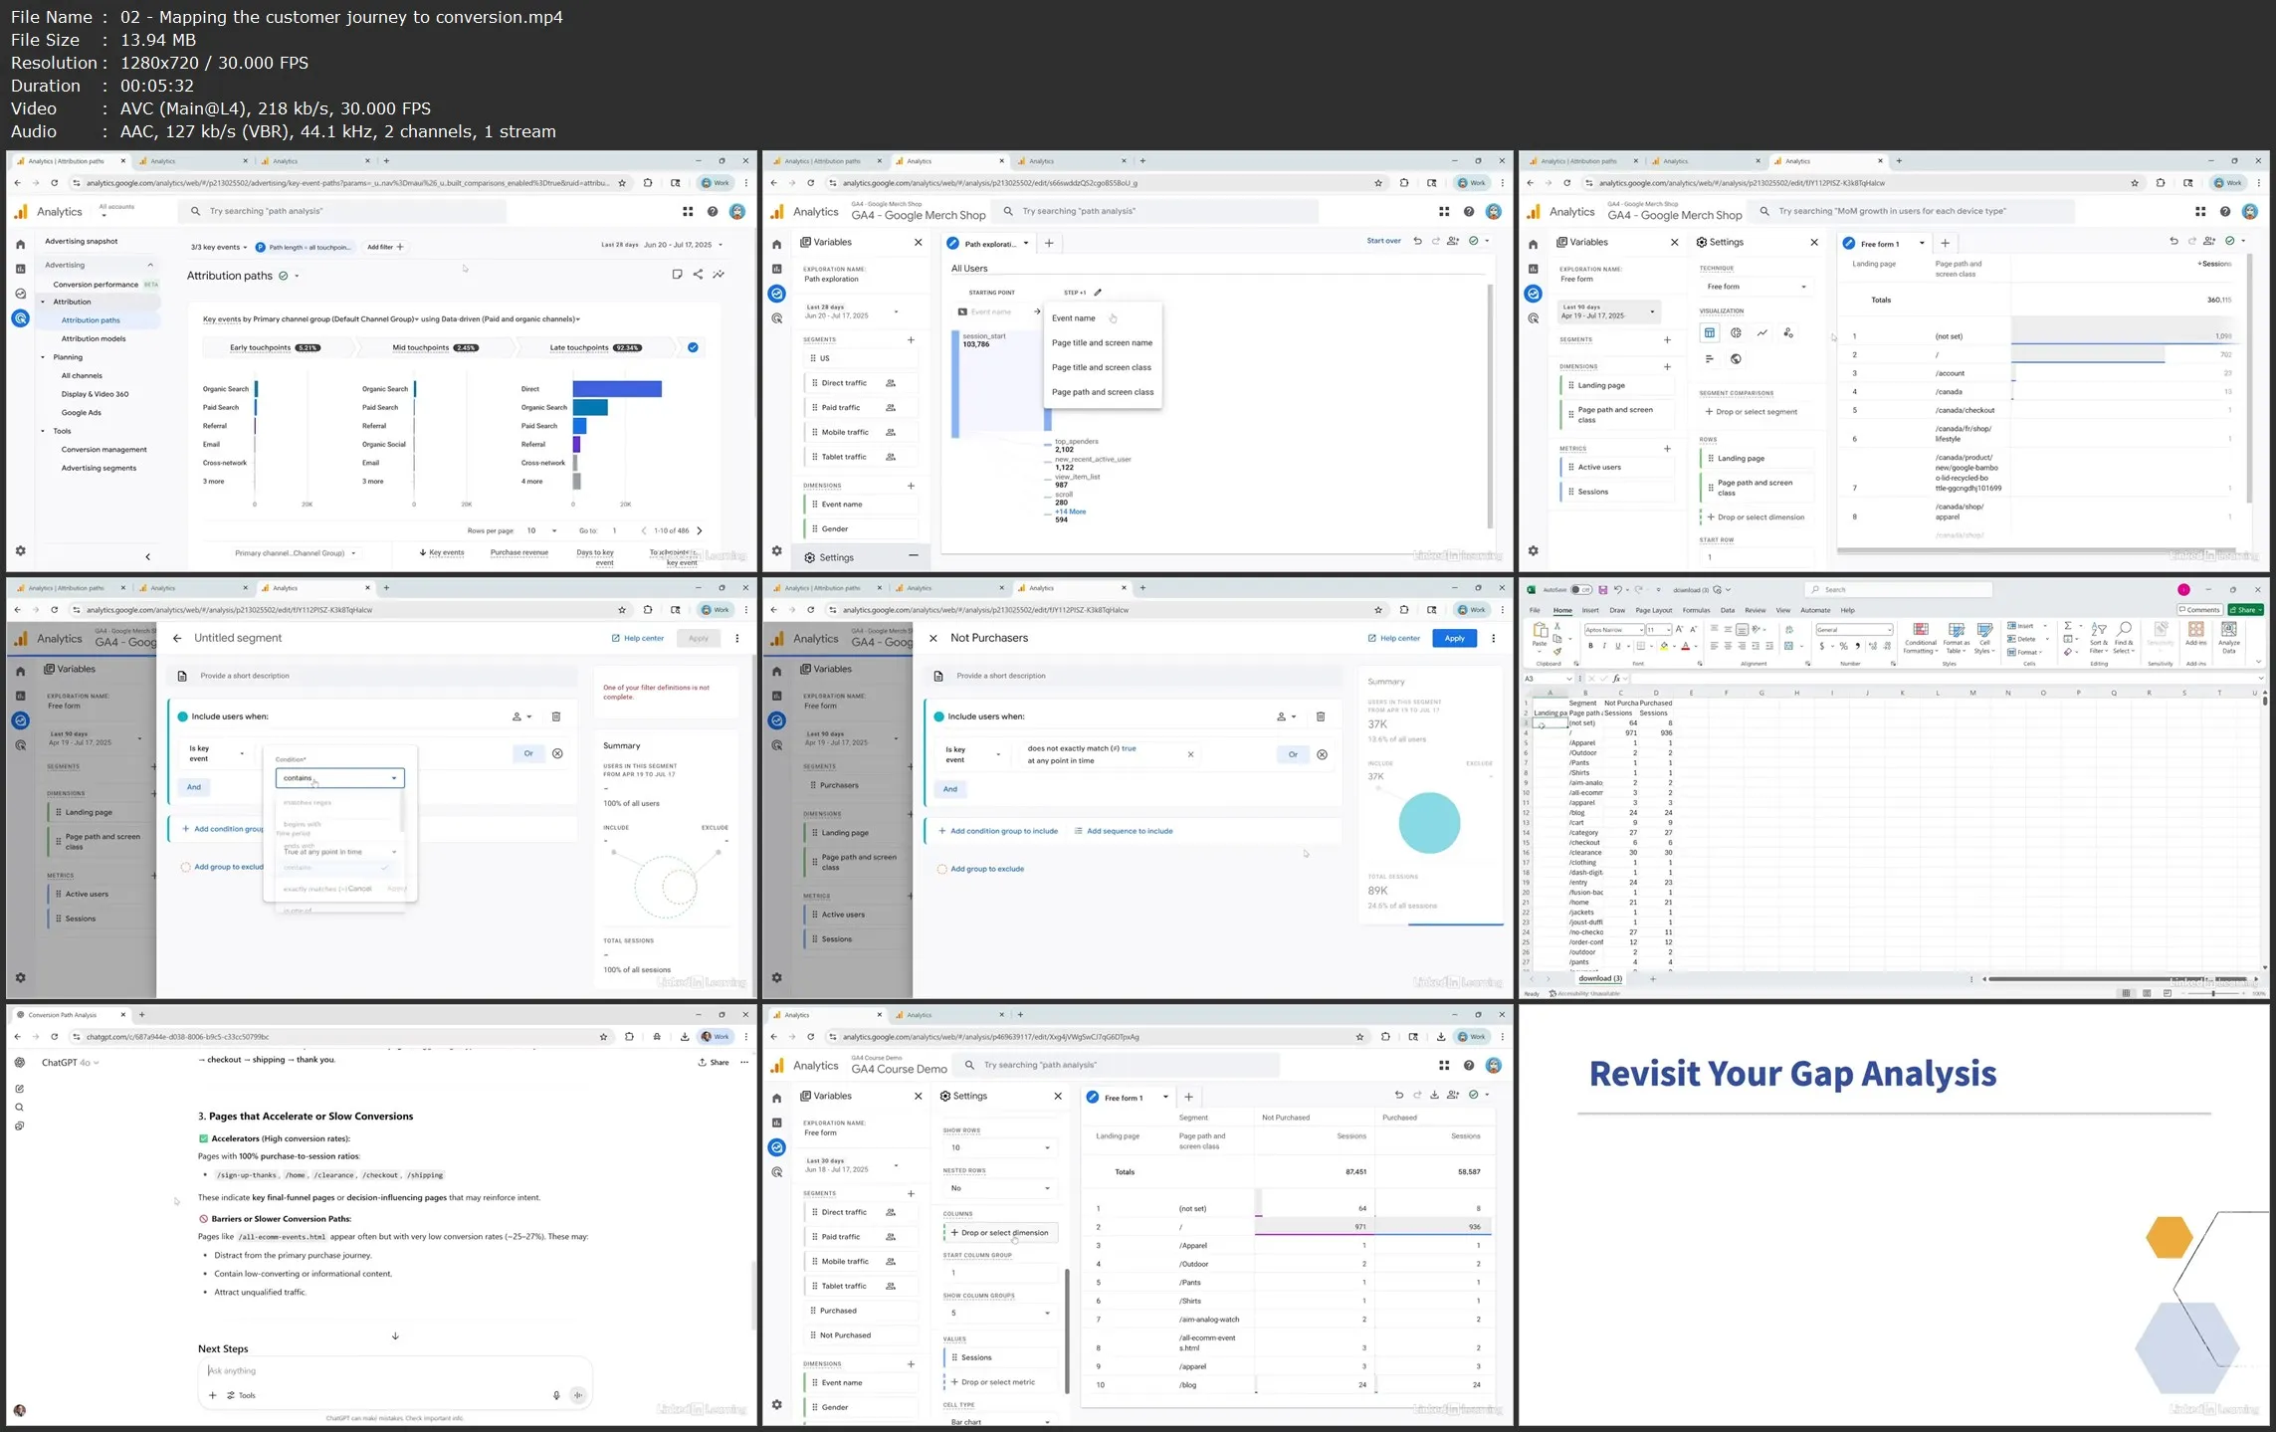Open Conditional Formatting in Excel ribbon
This screenshot has height=1432, width=2276.
pyautogui.click(x=1921, y=638)
